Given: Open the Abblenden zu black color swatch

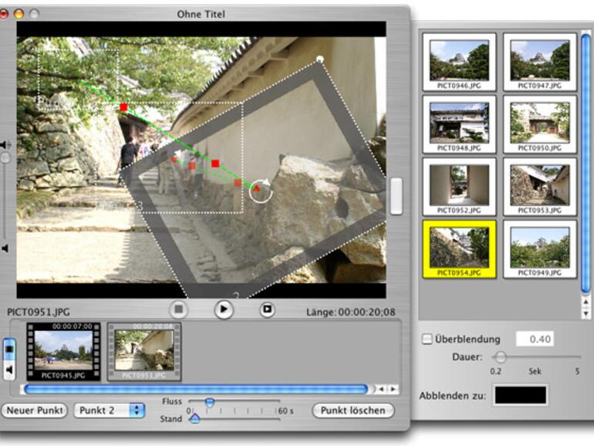Looking at the screenshot, I should pyautogui.click(x=520, y=395).
